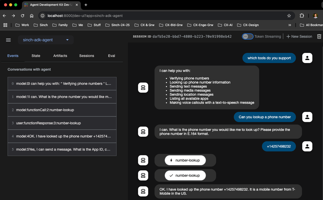
Task: Open the hamburger side menu
Action: pos(8,40)
